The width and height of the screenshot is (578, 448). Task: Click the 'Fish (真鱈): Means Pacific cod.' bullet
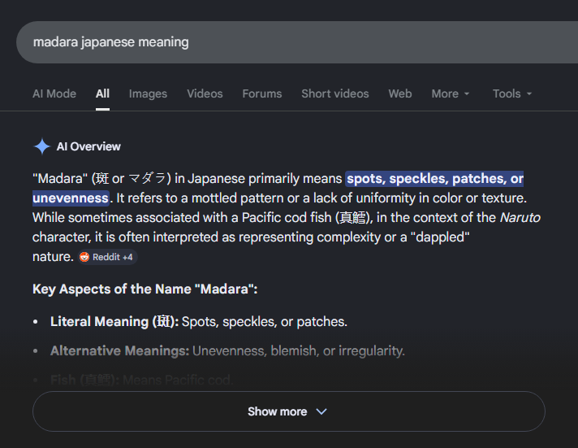click(x=141, y=380)
